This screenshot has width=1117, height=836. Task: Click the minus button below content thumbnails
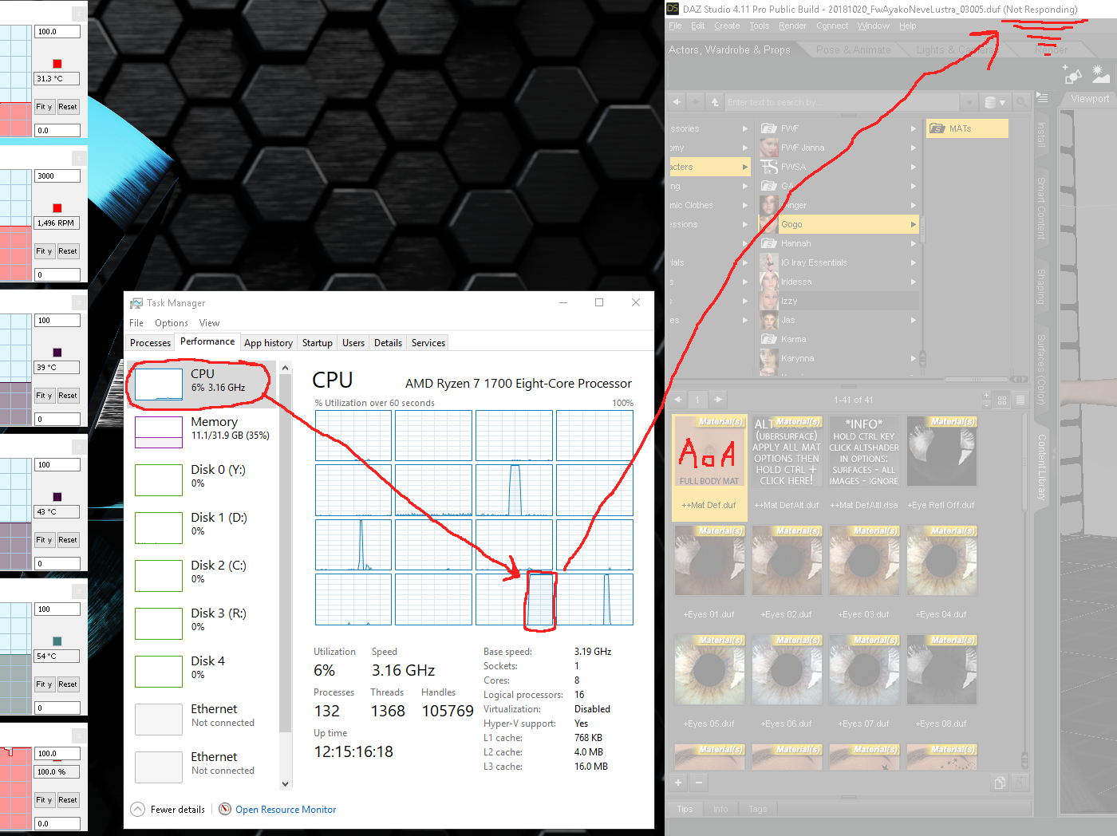tap(698, 783)
